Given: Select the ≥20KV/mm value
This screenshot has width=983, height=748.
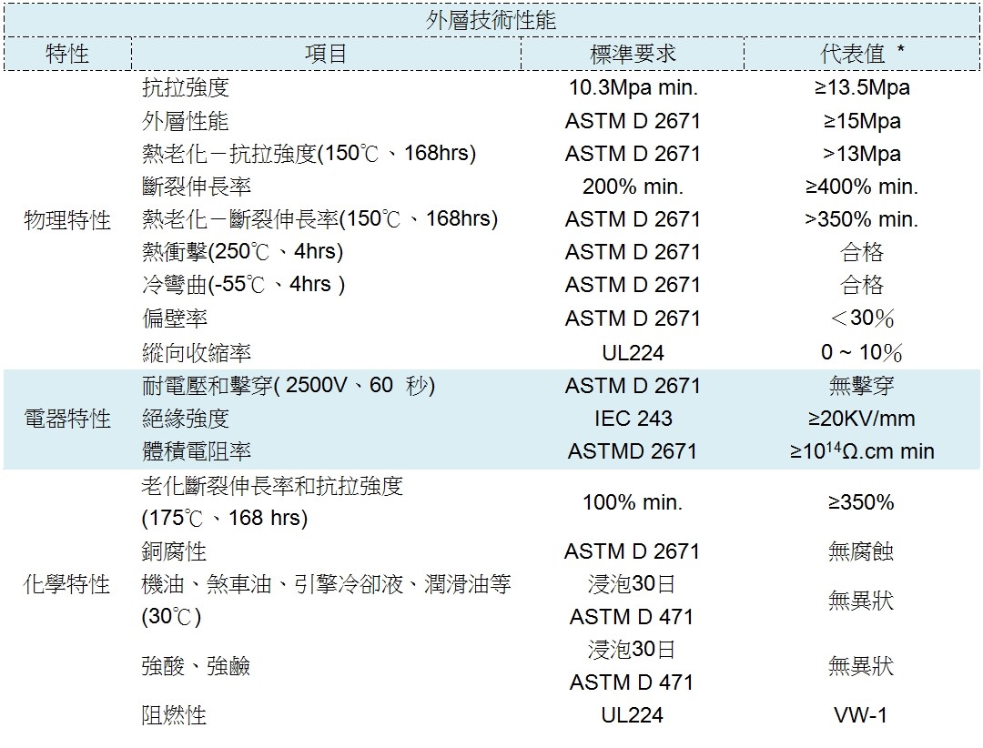Looking at the screenshot, I should pyautogui.click(x=861, y=419).
